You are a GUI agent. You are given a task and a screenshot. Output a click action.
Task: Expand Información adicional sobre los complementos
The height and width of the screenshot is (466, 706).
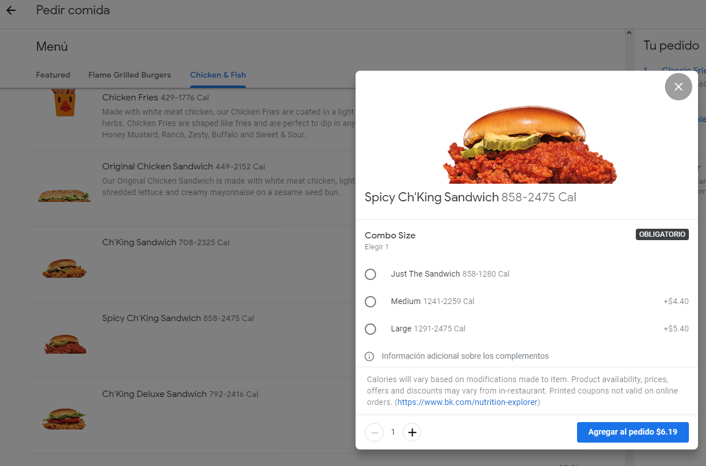coord(465,356)
